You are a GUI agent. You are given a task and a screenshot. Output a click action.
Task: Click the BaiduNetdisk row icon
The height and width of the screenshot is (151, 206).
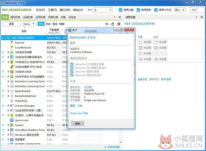click(12, 91)
